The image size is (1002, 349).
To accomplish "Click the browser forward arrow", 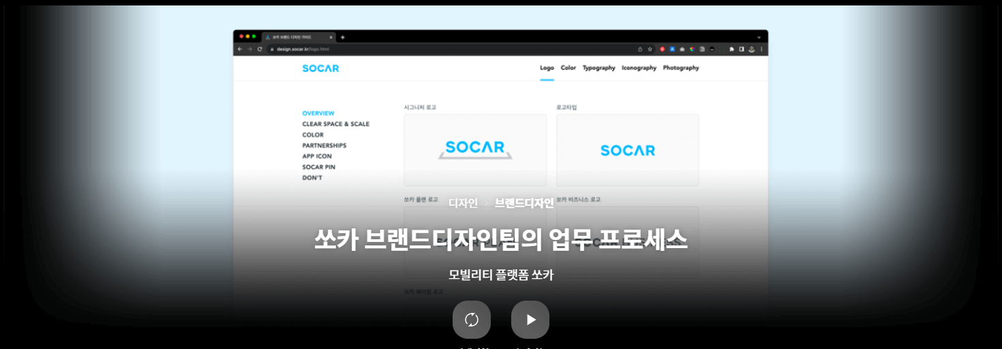I will pyautogui.click(x=249, y=49).
